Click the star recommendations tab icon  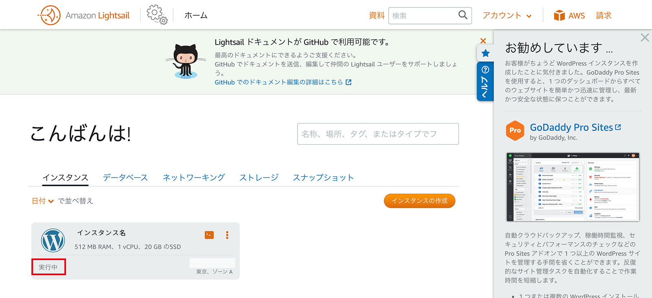[485, 53]
